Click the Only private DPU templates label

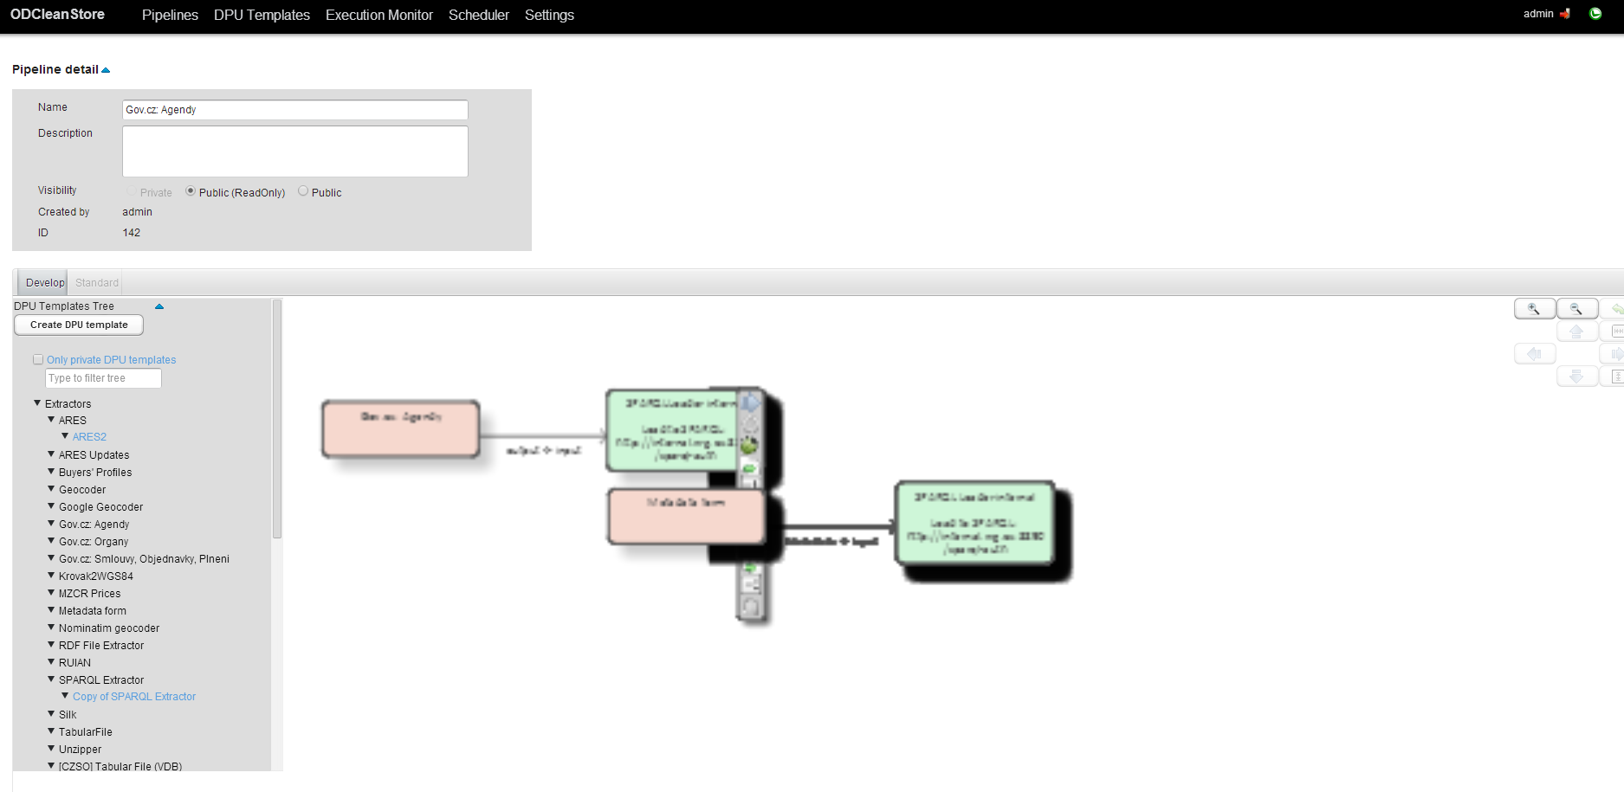(111, 360)
